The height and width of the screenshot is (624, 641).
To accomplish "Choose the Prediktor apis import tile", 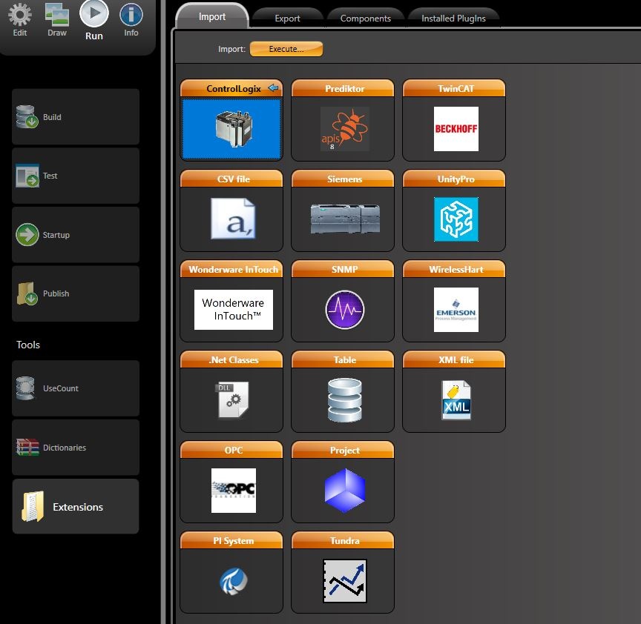I will (x=344, y=129).
